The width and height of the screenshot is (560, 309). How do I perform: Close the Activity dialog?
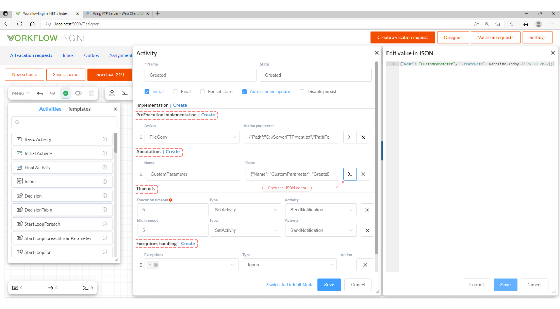pos(377,53)
